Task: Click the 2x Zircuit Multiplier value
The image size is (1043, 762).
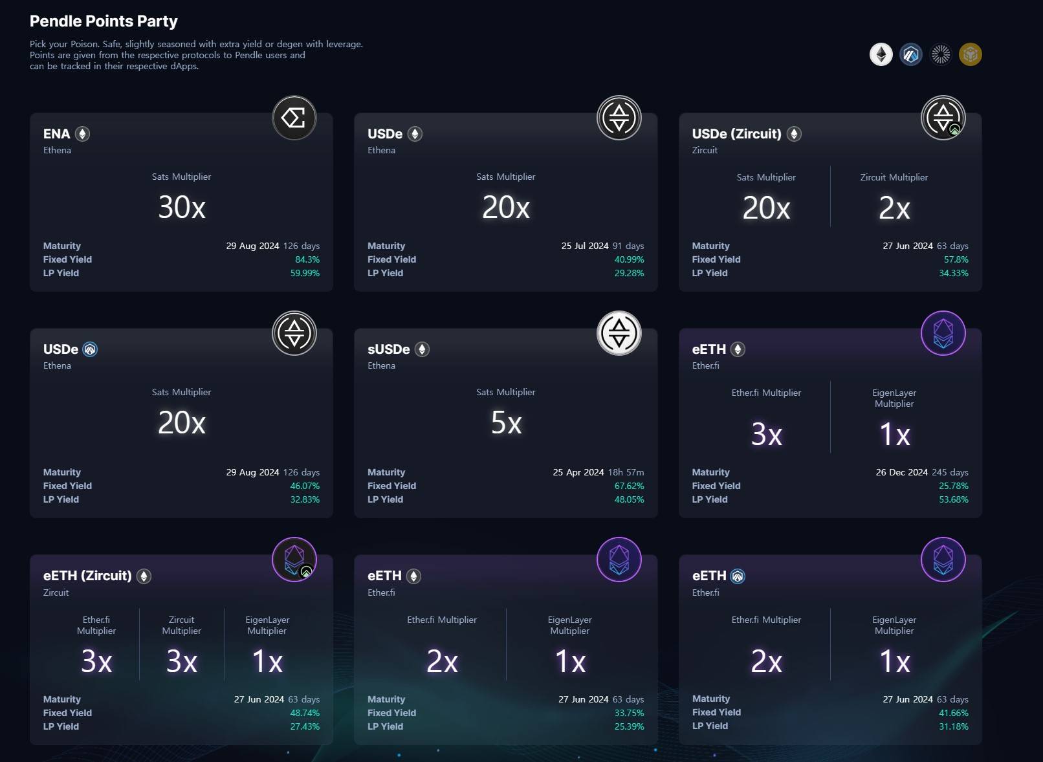Action: pos(894,208)
